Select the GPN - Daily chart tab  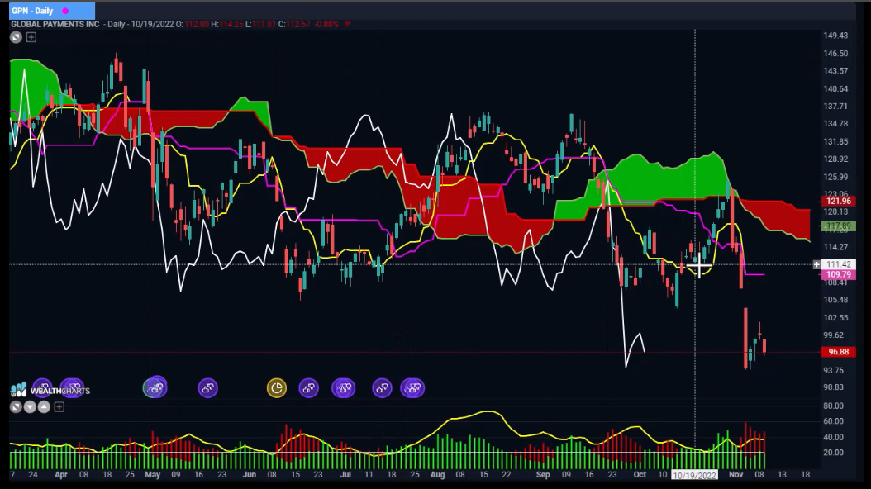(52, 11)
